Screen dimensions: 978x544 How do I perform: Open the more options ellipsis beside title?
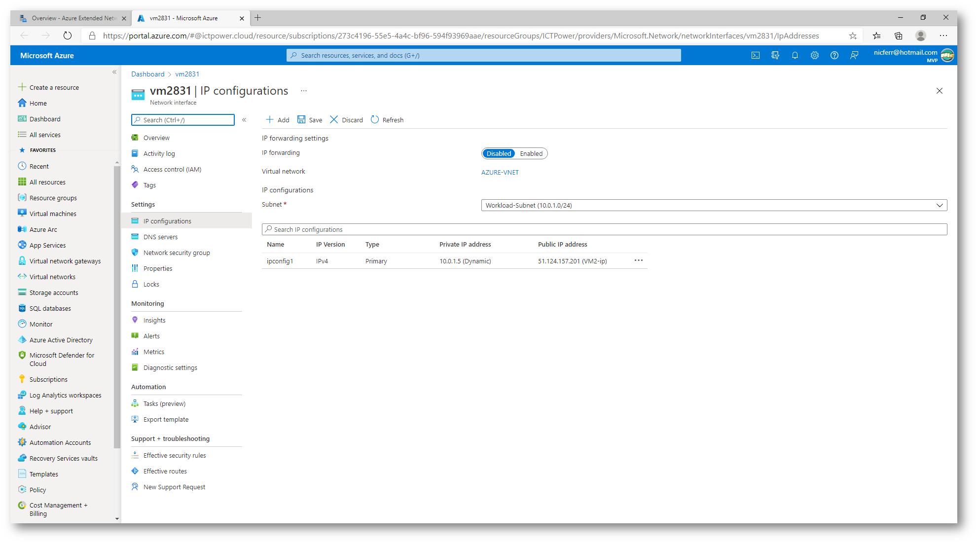[304, 91]
